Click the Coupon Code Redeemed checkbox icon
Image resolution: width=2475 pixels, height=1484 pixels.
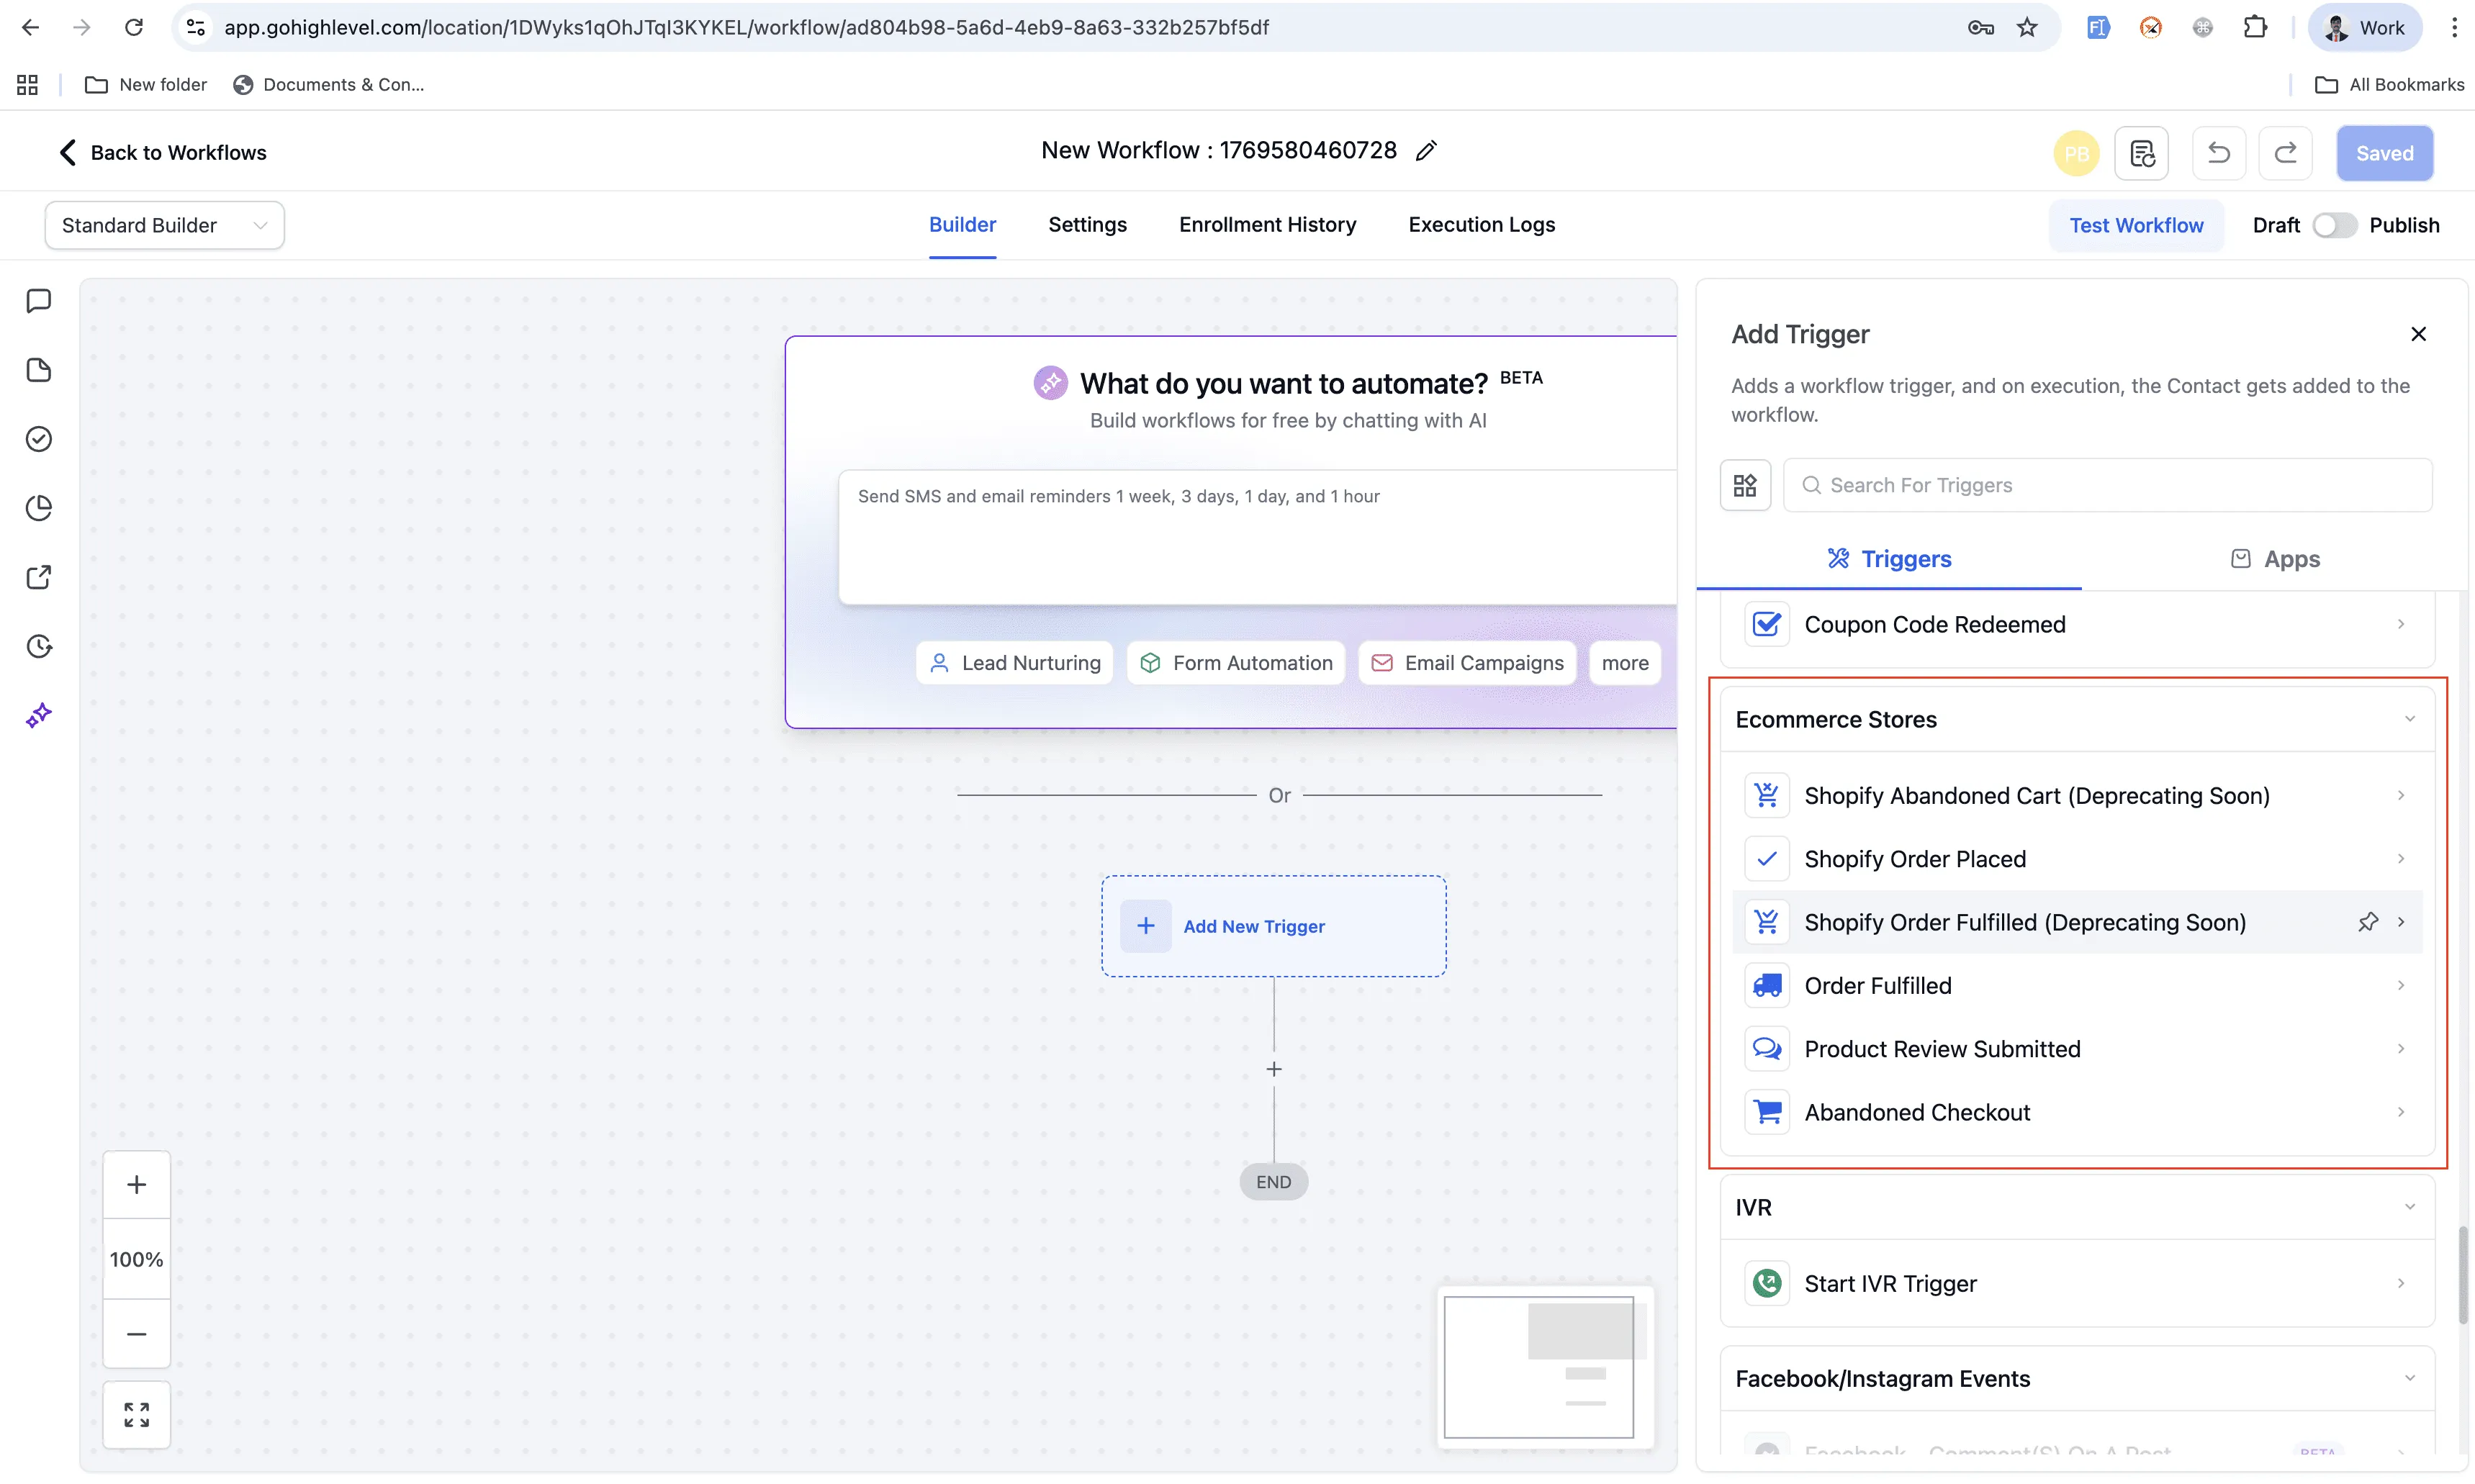tap(1766, 623)
